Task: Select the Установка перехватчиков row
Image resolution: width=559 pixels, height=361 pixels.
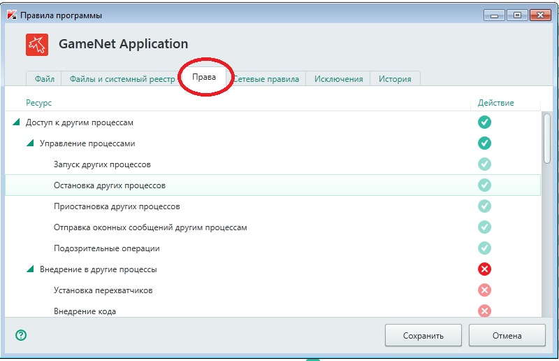Action: click(273, 290)
